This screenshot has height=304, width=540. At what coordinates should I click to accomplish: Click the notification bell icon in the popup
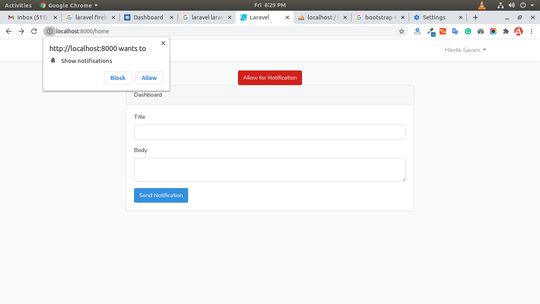pyautogui.click(x=53, y=61)
